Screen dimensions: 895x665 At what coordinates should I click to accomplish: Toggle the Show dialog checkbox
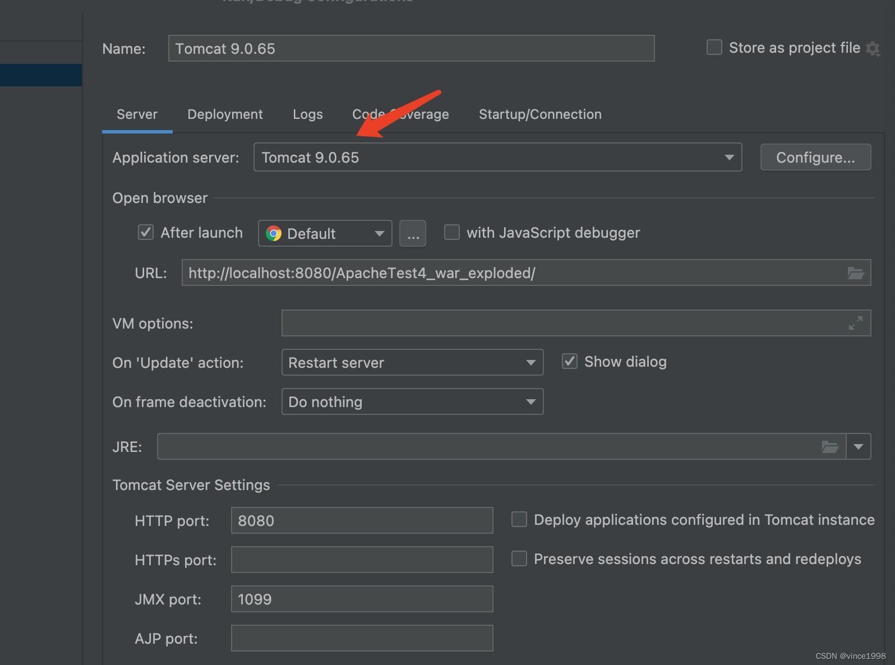tap(569, 361)
